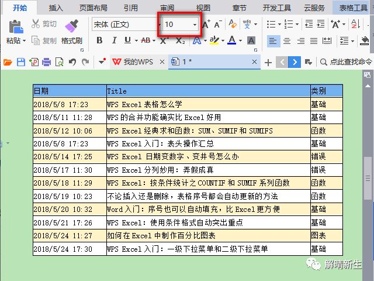Click the 点此查找命令 search box

[x=347, y=62]
